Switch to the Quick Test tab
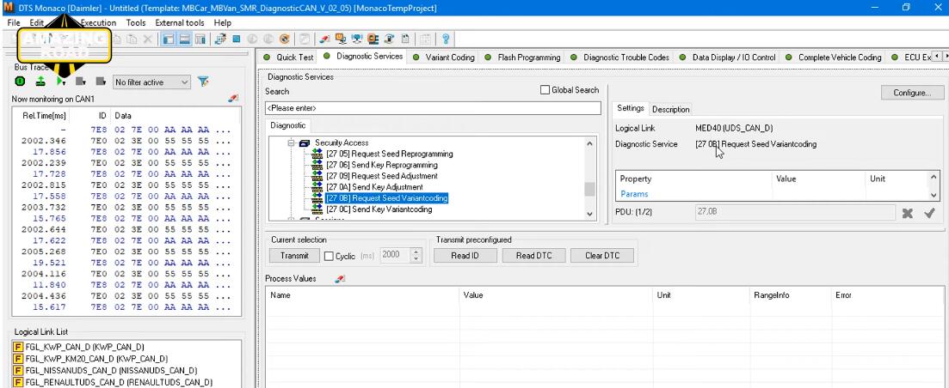 (x=289, y=58)
